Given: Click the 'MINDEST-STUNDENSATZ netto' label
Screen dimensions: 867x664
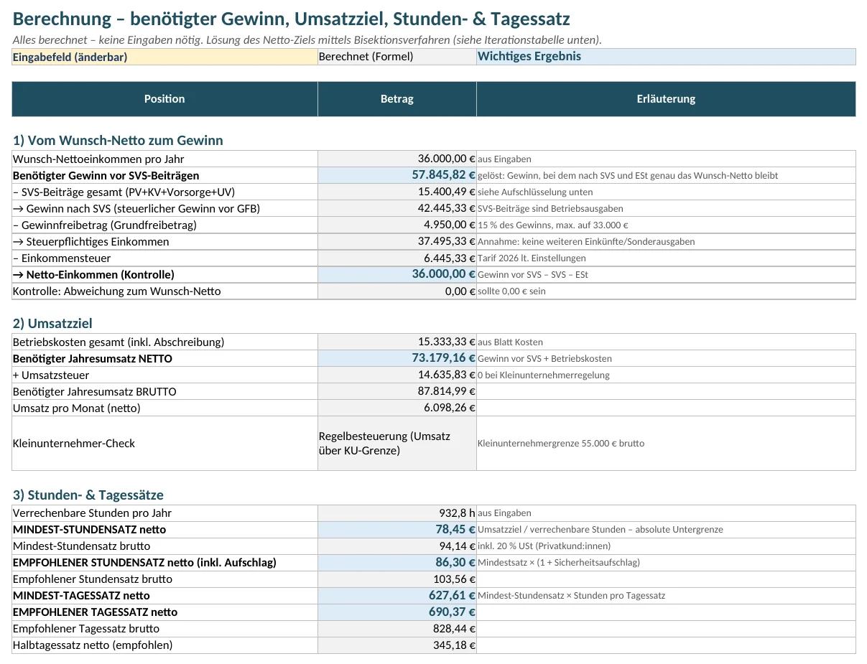Looking at the screenshot, I should click(89, 529).
